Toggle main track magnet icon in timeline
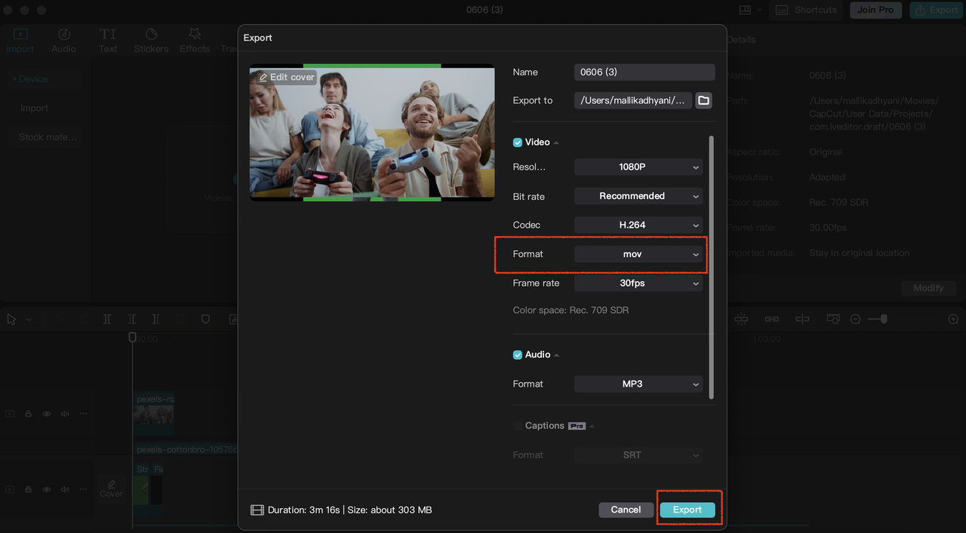This screenshot has width=966, height=533. coord(741,320)
